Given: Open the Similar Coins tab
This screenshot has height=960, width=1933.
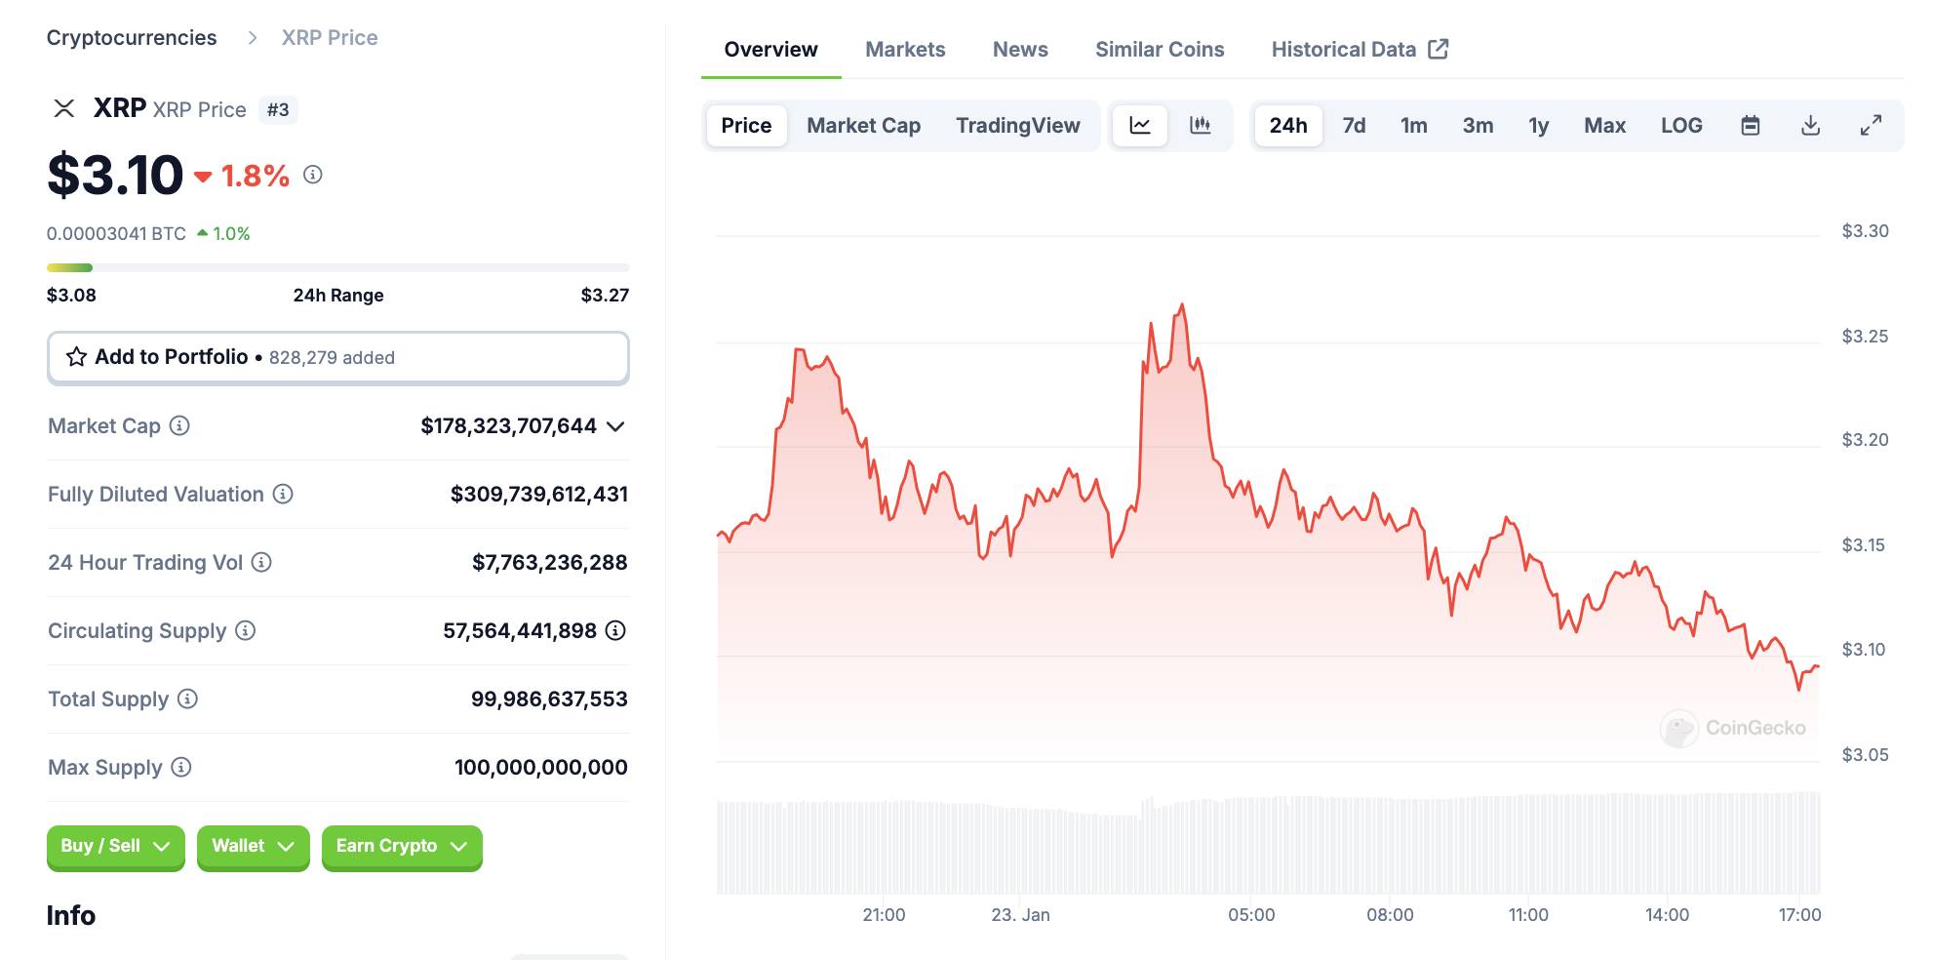Looking at the screenshot, I should pyautogui.click(x=1160, y=49).
